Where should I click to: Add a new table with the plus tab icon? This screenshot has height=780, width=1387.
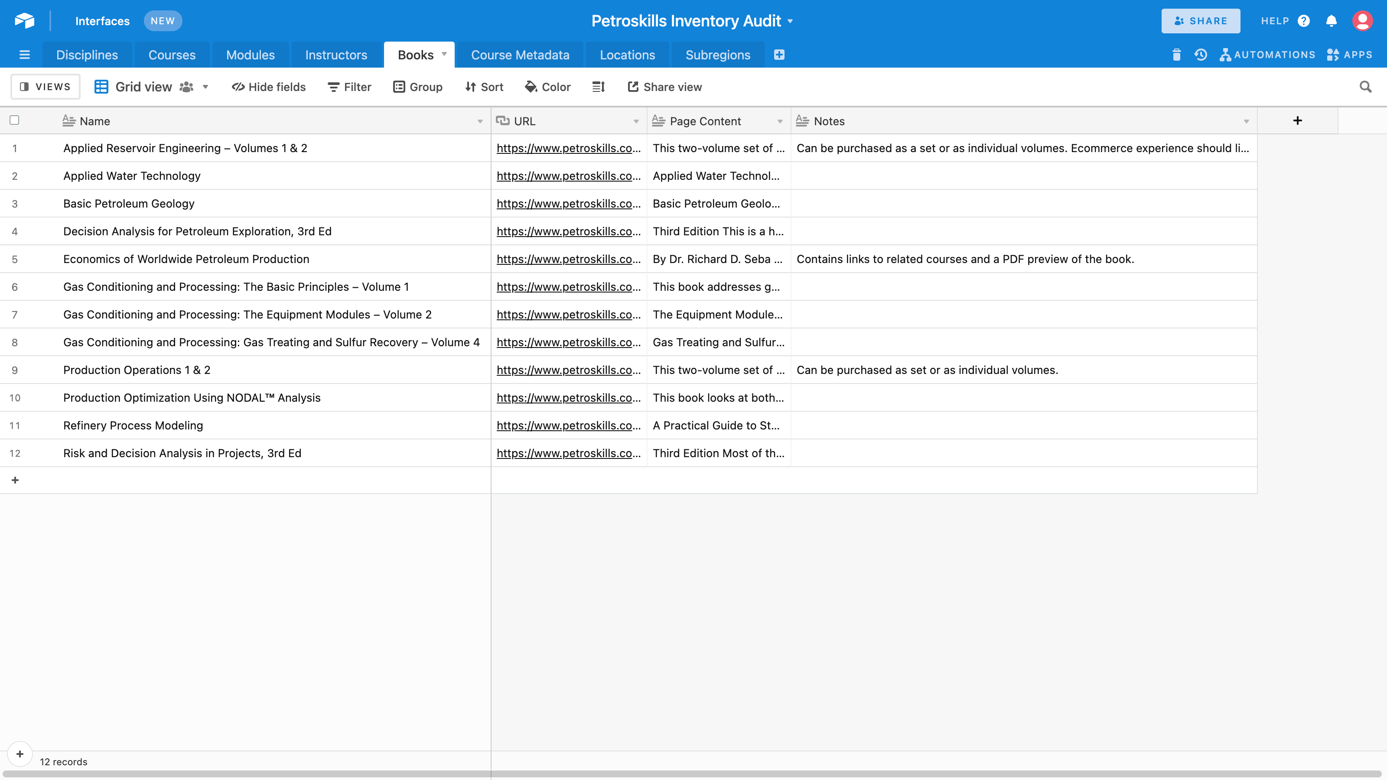coord(778,55)
